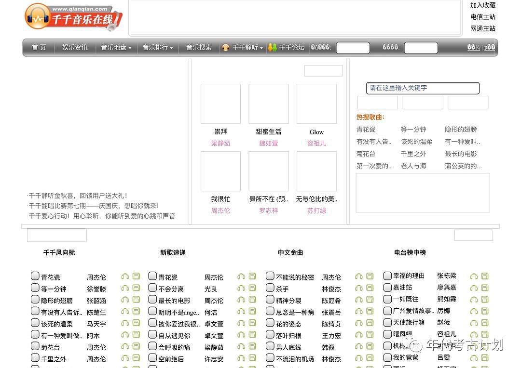The width and height of the screenshot is (521, 368).
Task: Select the checkbox for 幸福的理由
Action: coord(387,276)
